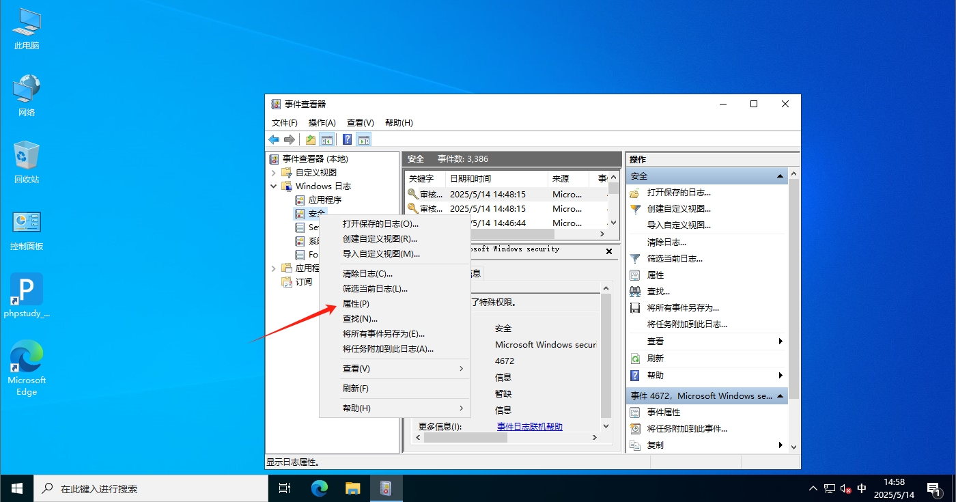Expand the 应用程序 and services tree node arrow
Screen dimensions: 956x502
(x=274, y=268)
